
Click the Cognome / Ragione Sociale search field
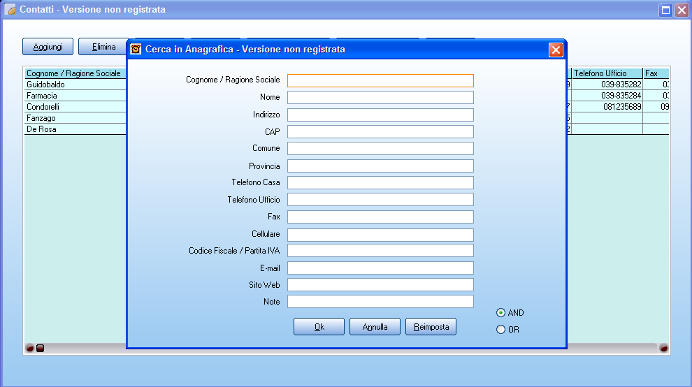point(380,80)
